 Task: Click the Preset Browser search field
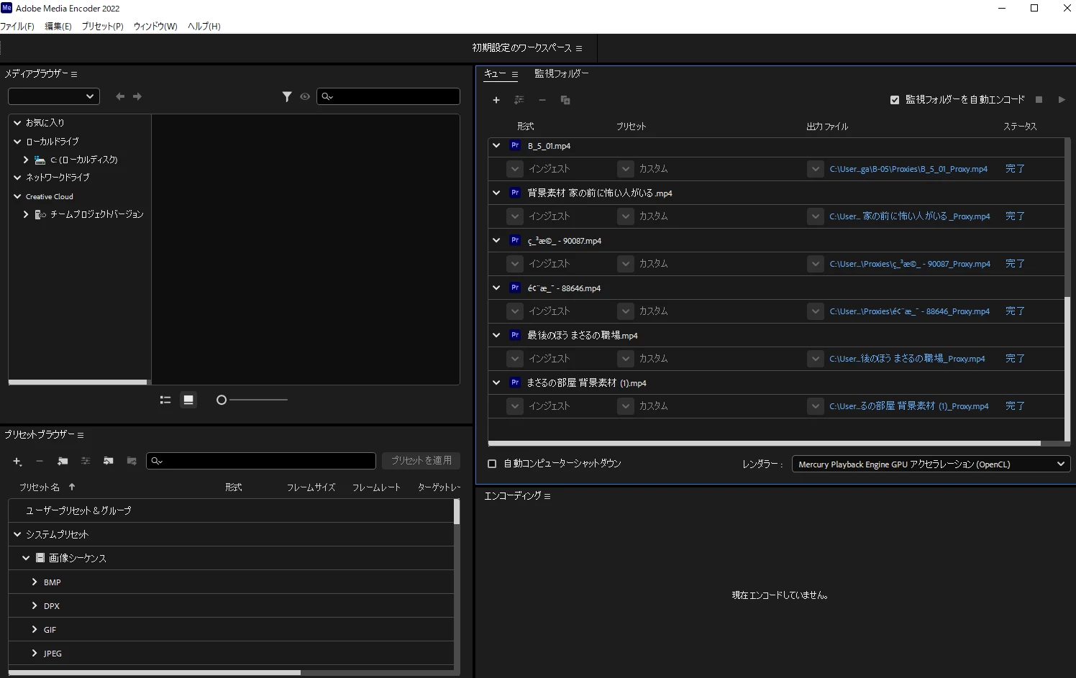[261, 461]
